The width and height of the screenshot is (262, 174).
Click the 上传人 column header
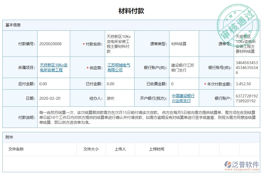coord(120,149)
